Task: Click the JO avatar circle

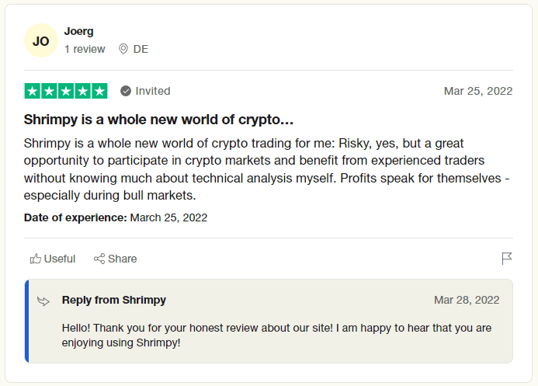Action: pyautogui.click(x=41, y=40)
